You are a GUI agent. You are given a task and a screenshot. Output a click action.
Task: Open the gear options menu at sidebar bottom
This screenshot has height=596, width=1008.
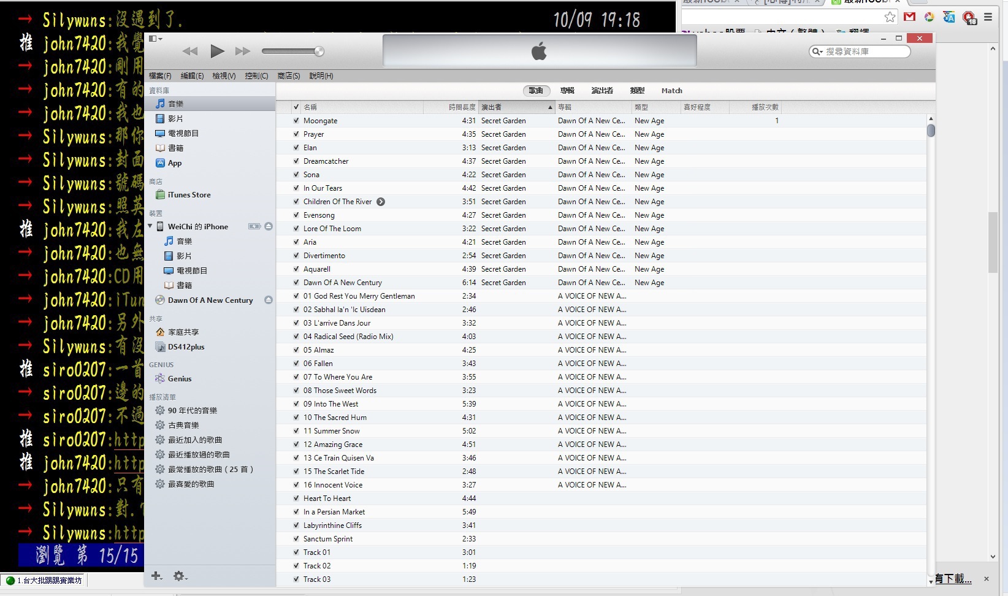(x=180, y=576)
